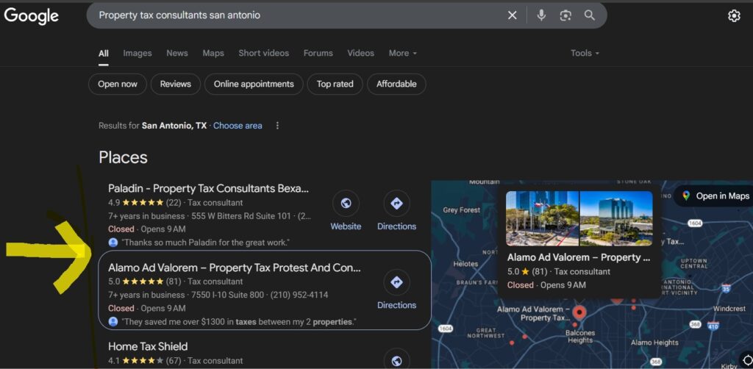753x369 pixels.
Task: Click Directions label under Alamo Ad Valorem
Action: click(396, 305)
